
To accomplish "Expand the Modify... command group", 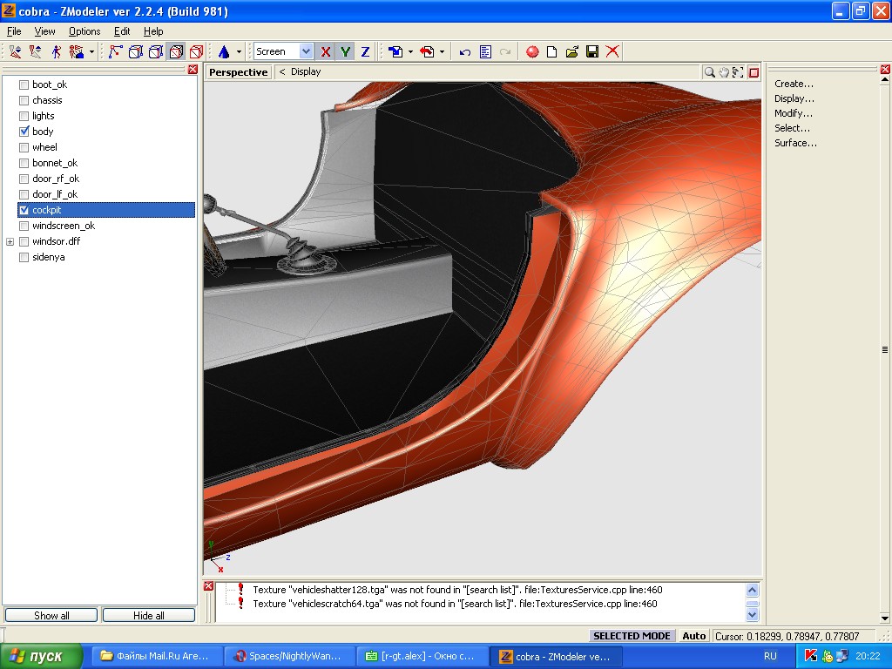I will 794,113.
